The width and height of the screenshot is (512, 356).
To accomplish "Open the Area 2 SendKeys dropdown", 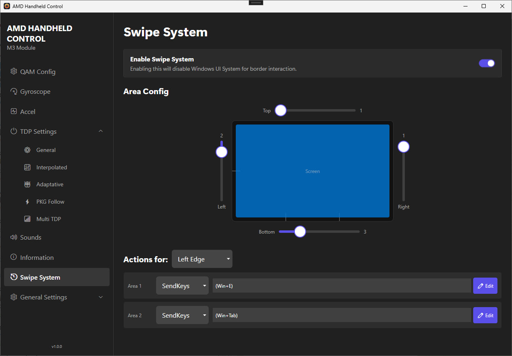I will click(x=182, y=315).
